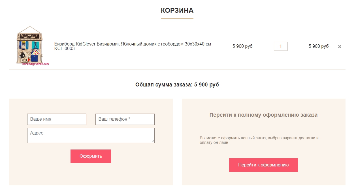The width and height of the screenshot is (354, 193).
Task: Click the line total next to the remove icon
Action: (x=319, y=46)
